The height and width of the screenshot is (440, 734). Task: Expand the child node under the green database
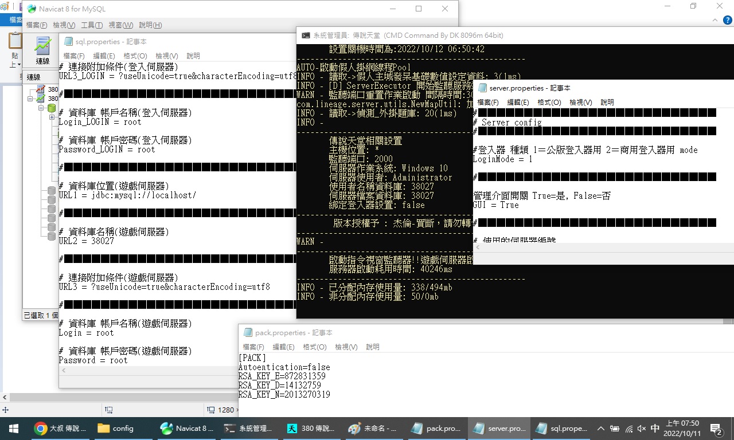coord(52,117)
